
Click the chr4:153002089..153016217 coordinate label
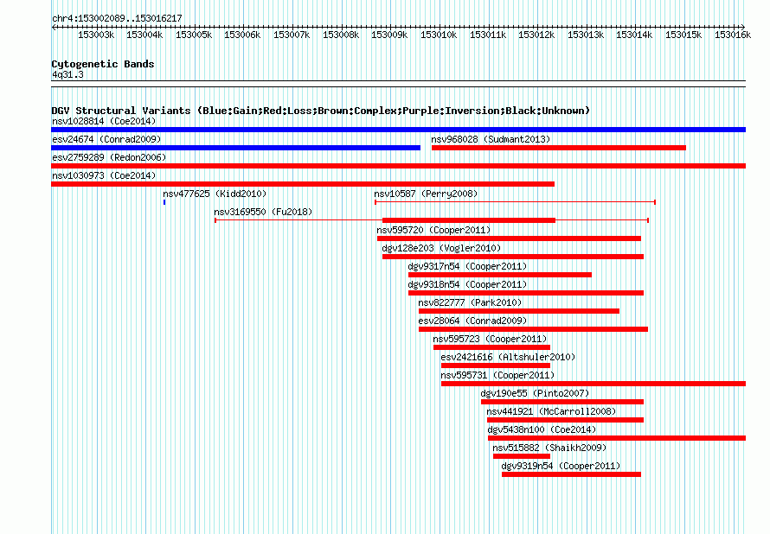[117, 18]
